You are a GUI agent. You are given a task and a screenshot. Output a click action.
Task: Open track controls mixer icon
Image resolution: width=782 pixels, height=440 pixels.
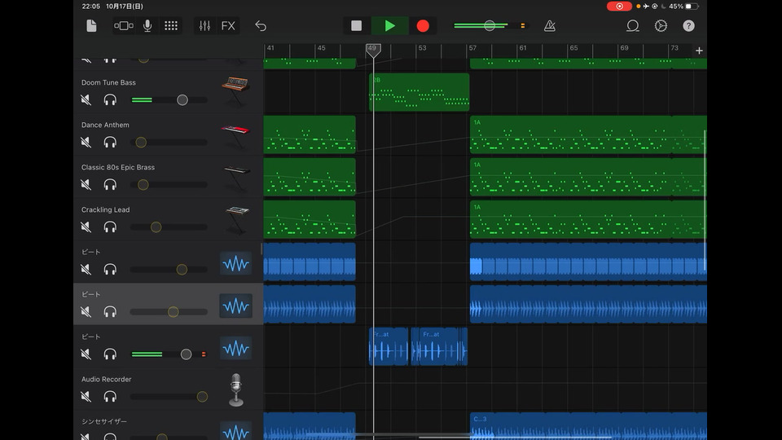(x=204, y=26)
